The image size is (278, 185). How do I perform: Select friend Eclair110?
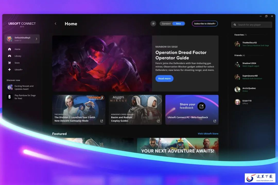tap(247, 101)
